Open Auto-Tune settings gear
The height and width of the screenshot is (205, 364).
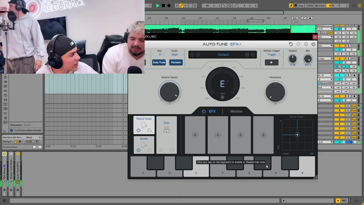click(306, 44)
